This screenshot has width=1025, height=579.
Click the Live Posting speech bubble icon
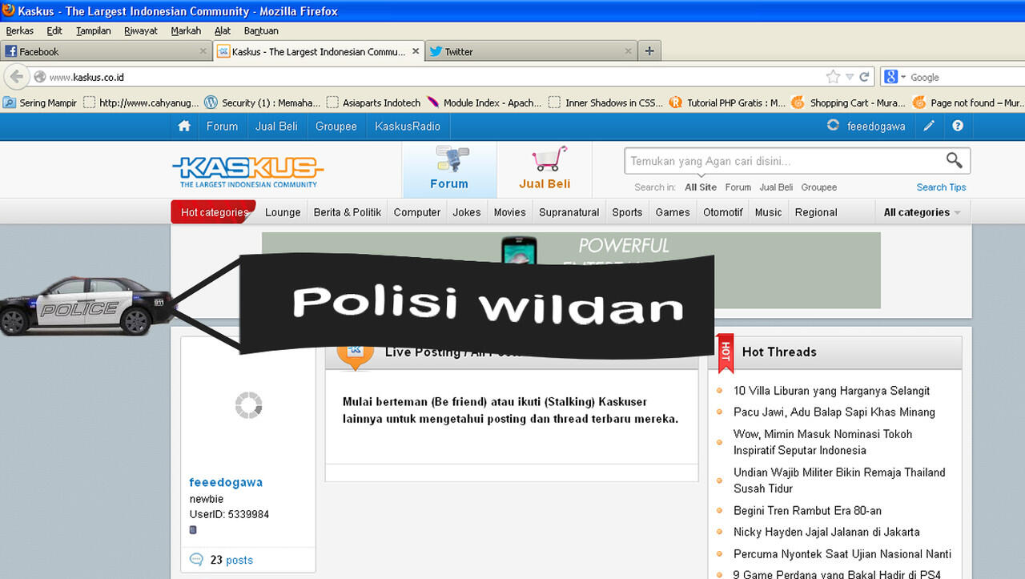tap(355, 353)
